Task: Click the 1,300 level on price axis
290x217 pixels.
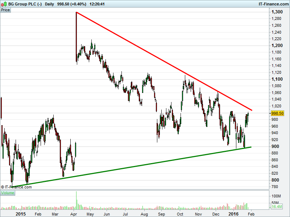Action: coord(277,12)
